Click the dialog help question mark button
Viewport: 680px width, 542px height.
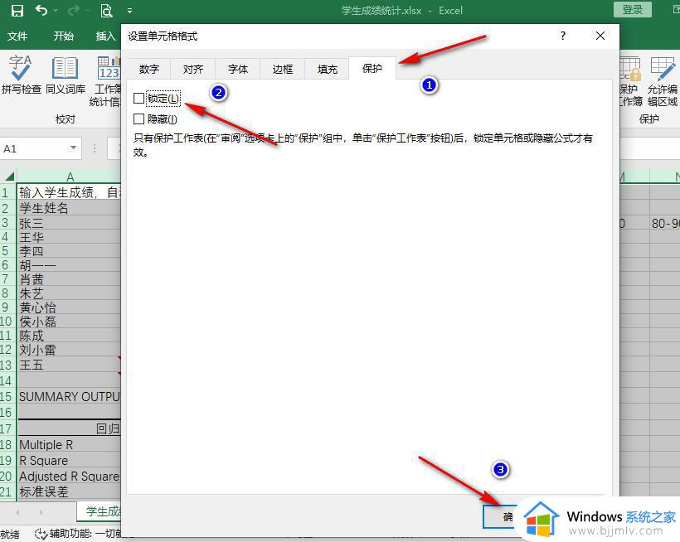click(x=562, y=36)
